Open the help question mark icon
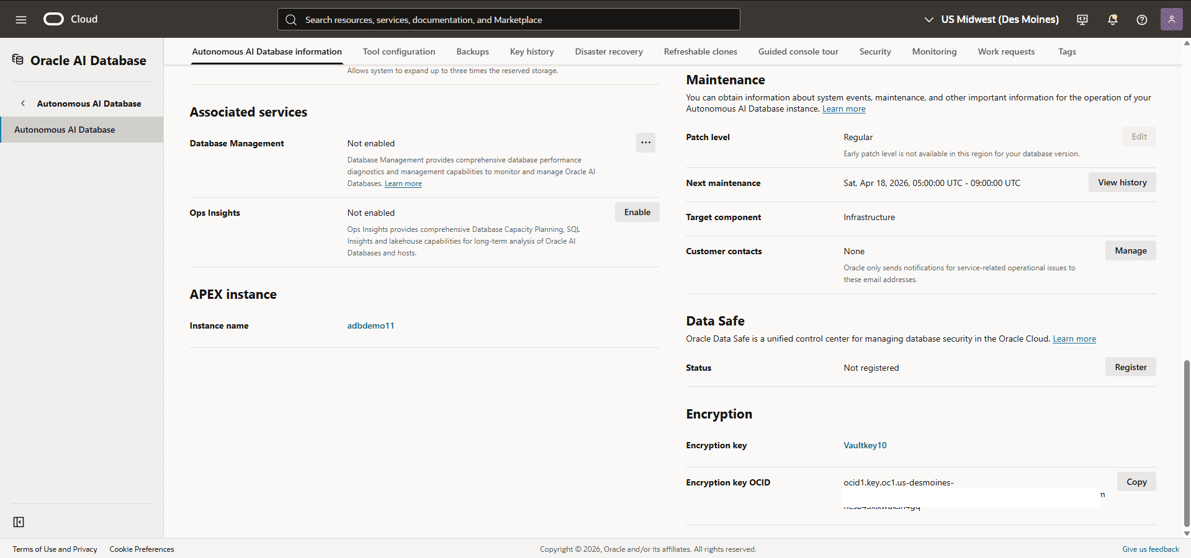Viewport: 1191px width, 558px height. coord(1142,20)
